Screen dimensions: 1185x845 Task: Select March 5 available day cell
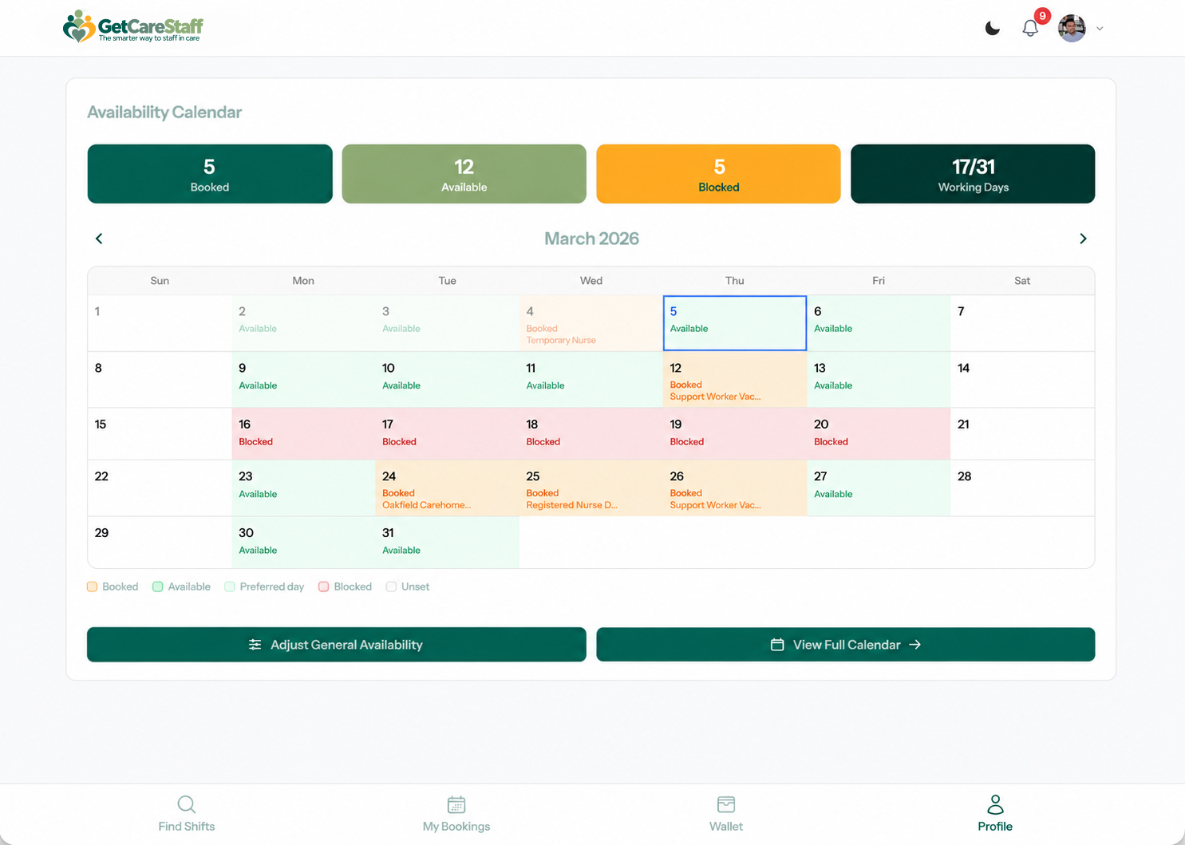pos(735,323)
